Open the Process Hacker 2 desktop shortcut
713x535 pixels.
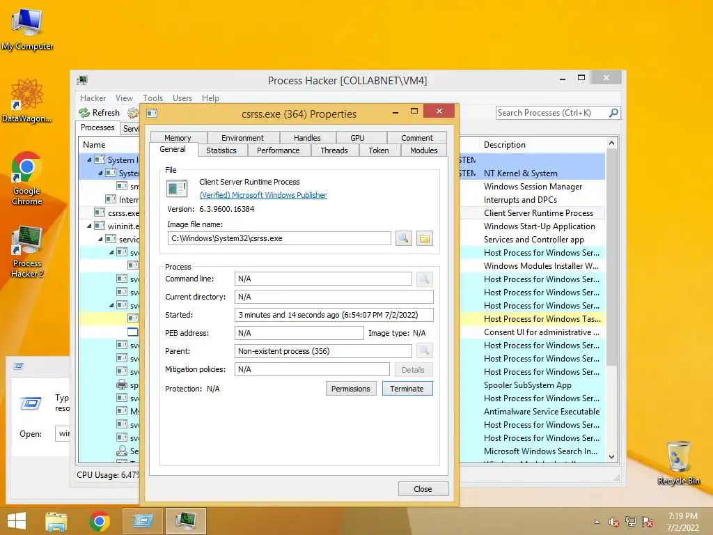[27, 251]
